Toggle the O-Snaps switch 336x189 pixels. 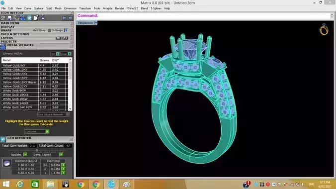(x=66, y=30)
